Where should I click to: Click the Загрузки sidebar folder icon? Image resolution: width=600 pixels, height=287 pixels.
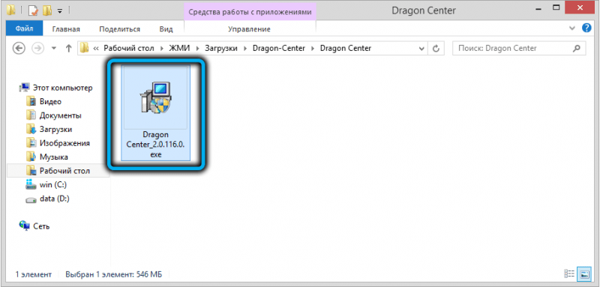coord(31,129)
